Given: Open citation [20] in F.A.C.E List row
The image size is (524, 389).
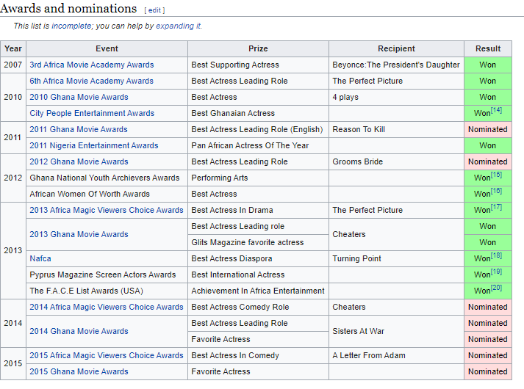Looking at the screenshot, I should [496, 288].
